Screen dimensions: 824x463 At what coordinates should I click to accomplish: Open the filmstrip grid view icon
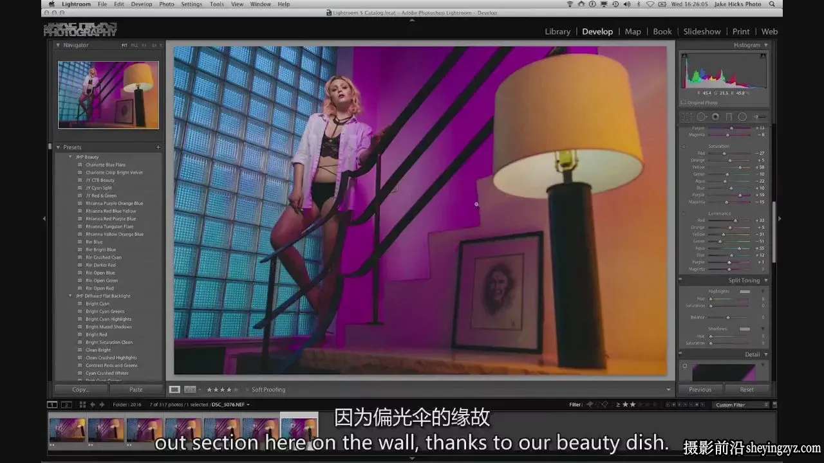point(82,404)
